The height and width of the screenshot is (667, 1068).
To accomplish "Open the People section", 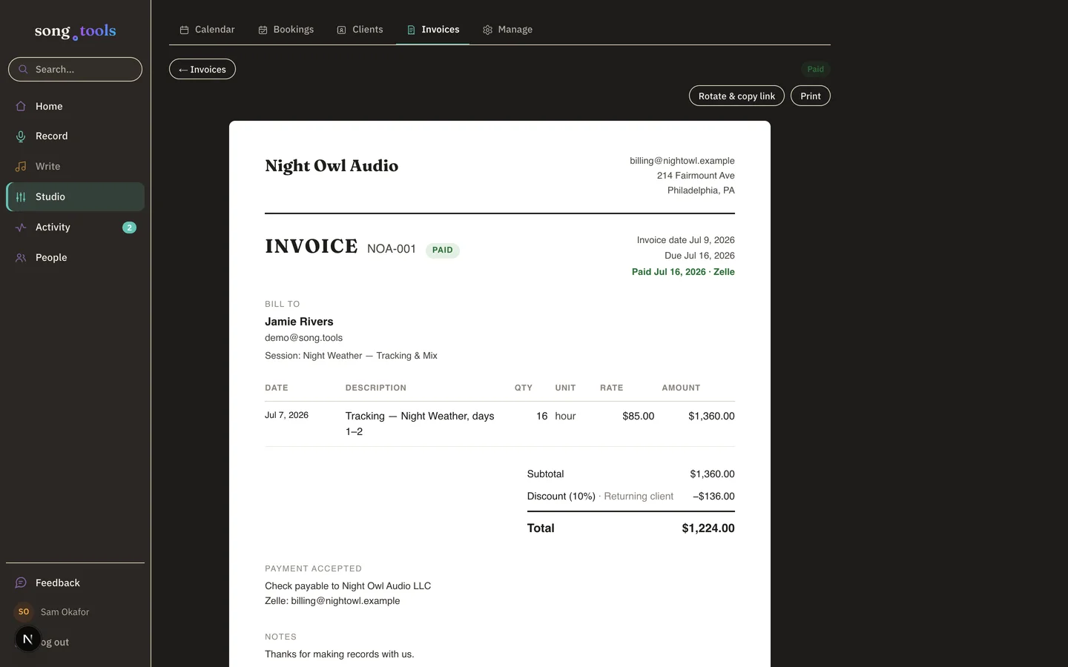I will pos(75,258).
